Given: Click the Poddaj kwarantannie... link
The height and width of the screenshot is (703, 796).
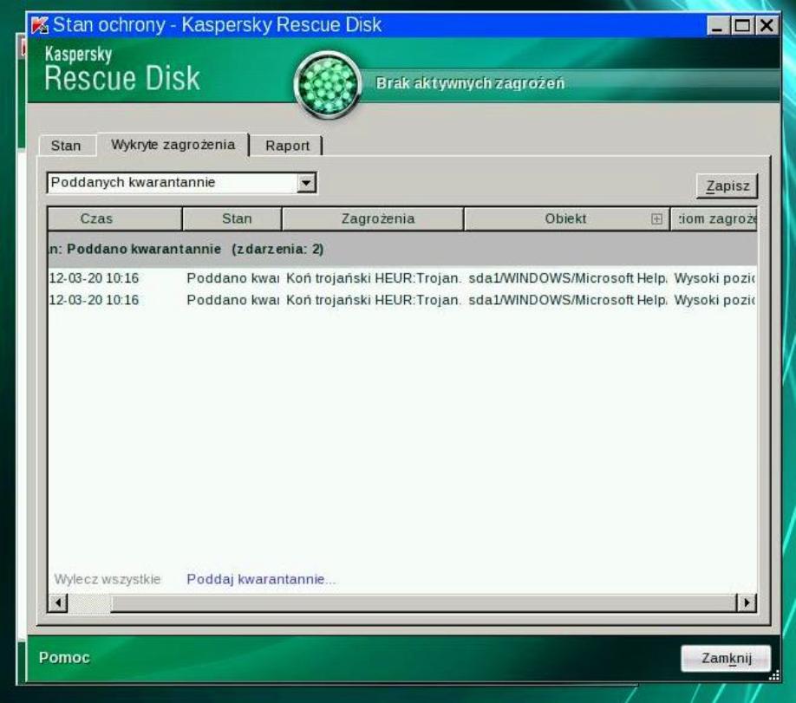Looking at the screenshot, I should [x=261, y=579].
